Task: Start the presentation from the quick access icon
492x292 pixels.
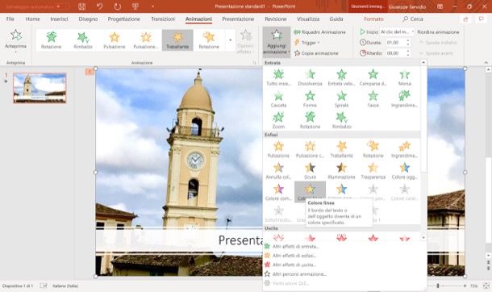Action: (x=136, y=6)
